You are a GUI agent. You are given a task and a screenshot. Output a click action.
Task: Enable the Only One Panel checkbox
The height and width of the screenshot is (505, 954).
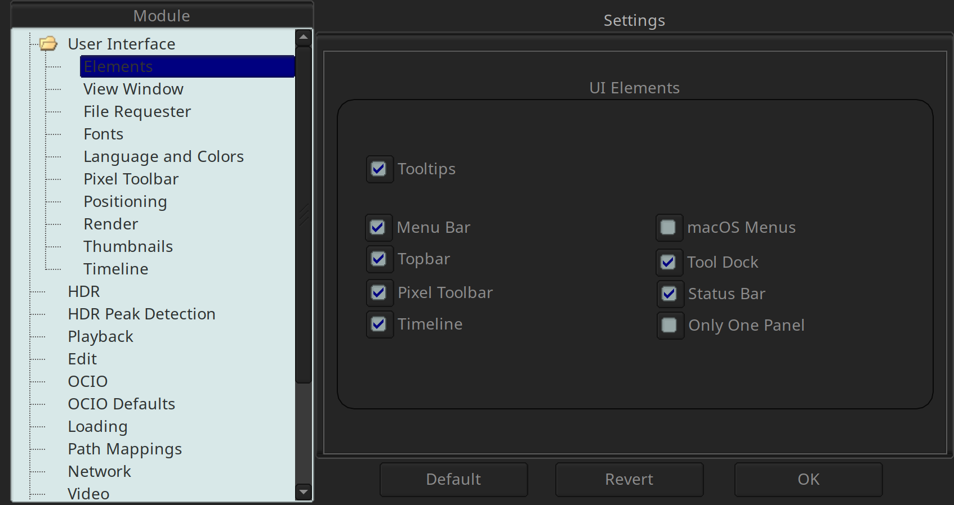coord(670,325)
